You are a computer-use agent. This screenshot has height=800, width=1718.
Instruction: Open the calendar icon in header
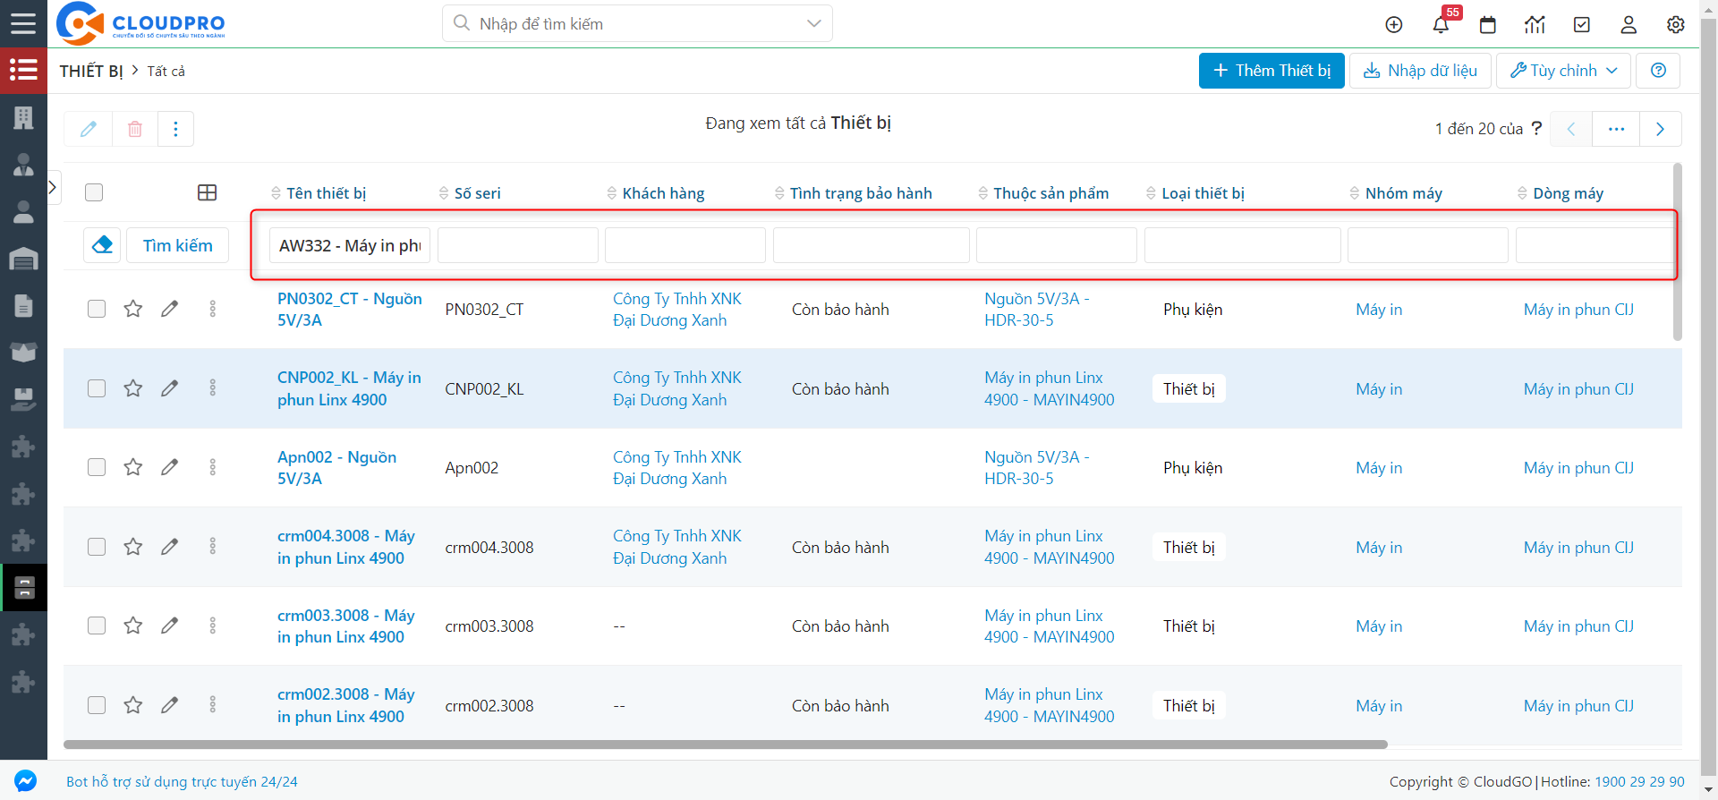[1488, 25]
